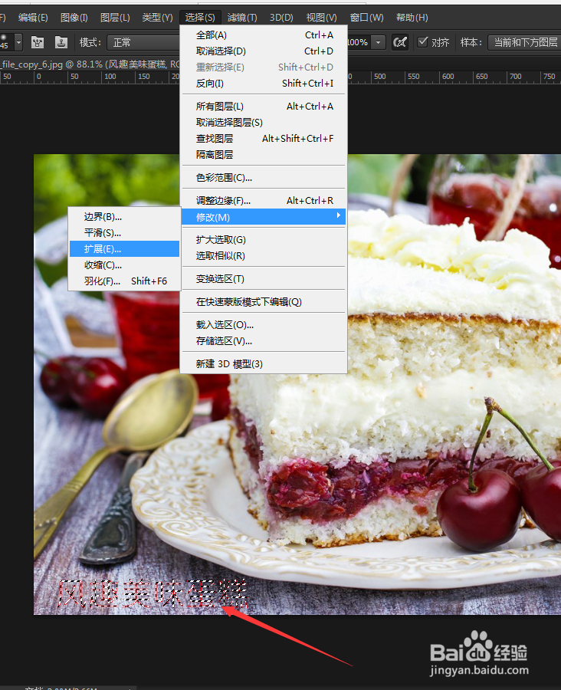This screenshot has height=690, width=561.
Task: Choose 所有图层(L) entry
Action: point(264,107)
